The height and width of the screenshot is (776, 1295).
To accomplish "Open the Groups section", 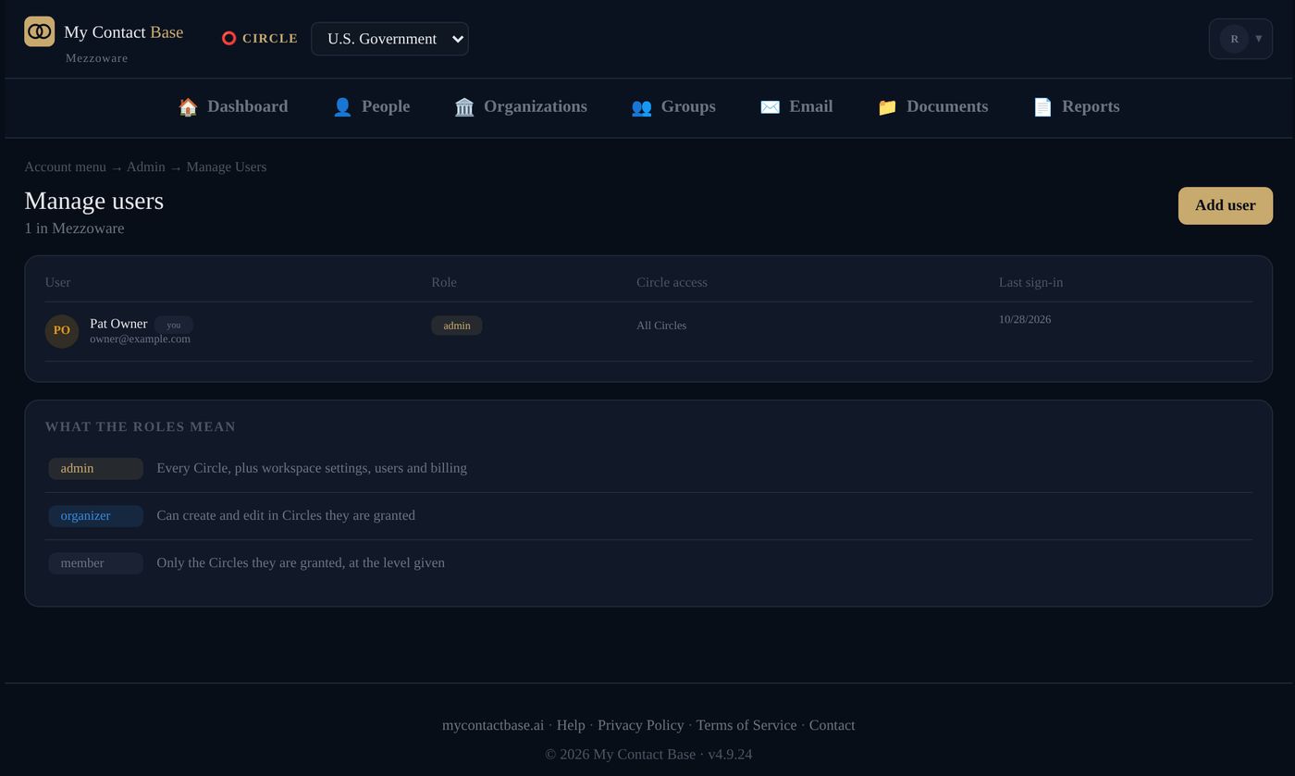I will 673,106.
